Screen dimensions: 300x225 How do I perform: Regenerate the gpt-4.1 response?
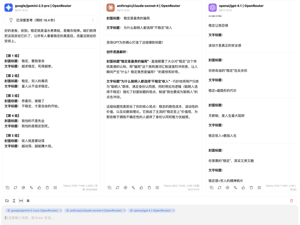(219, 188)
